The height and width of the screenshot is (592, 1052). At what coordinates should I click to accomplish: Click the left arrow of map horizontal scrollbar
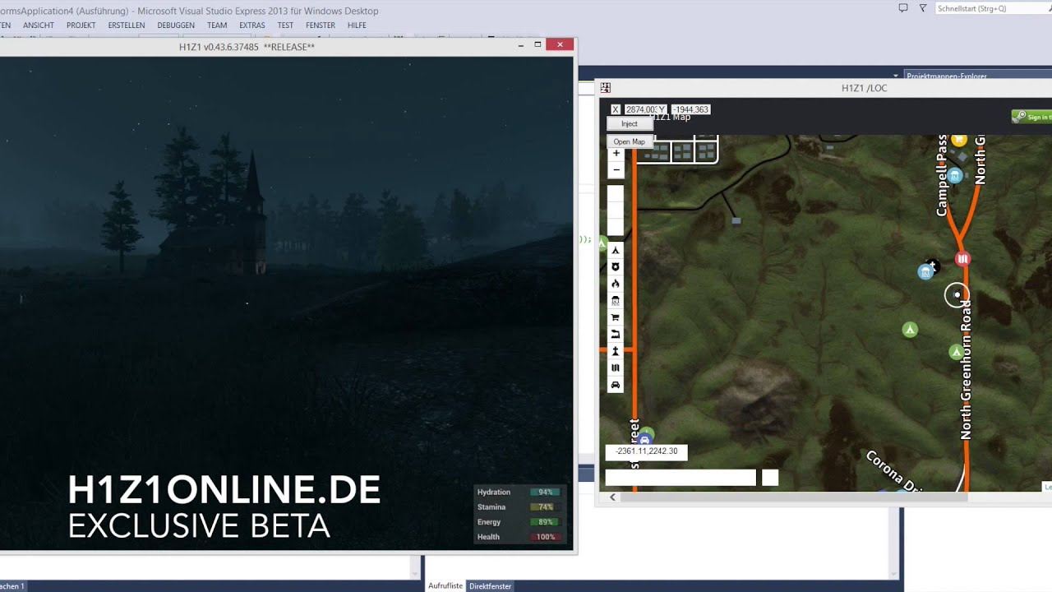click(x=612, y=497)
